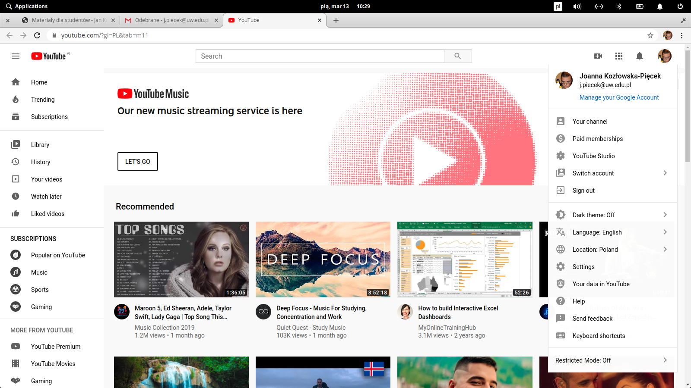Open Watch later in the sidebar
The image size is (691, 388).
tap(52, 196)
